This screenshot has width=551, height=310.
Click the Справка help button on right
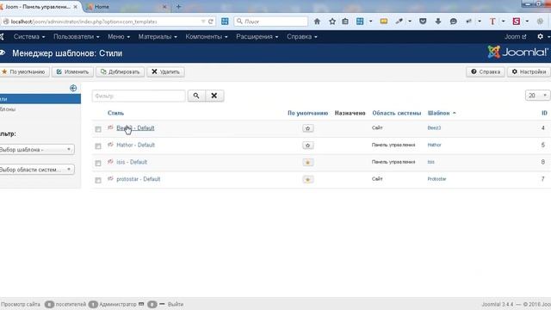click(x=486, y=71)
